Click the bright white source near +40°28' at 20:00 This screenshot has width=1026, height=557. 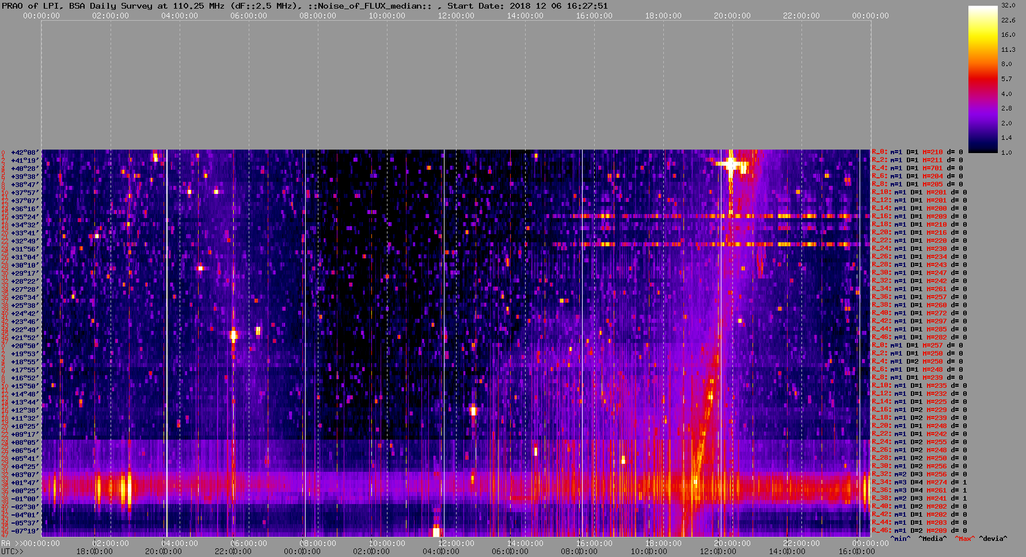point(731,164)
